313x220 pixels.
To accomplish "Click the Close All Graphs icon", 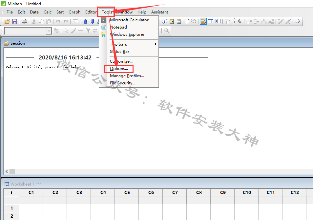I will coord(228,21).
